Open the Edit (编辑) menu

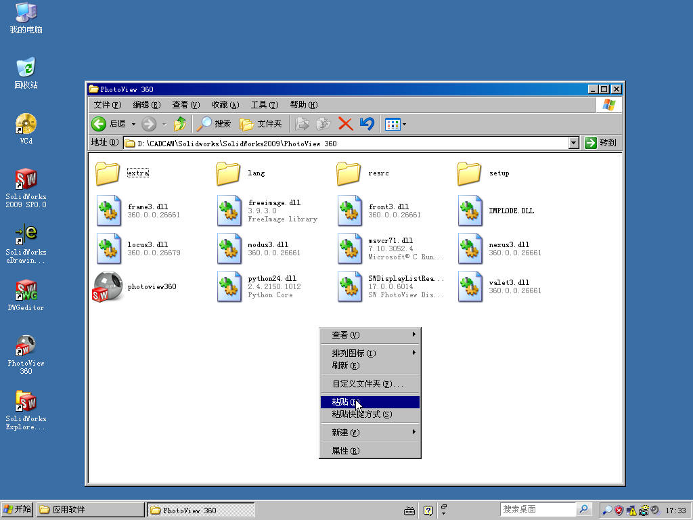(x=147, y=105)
